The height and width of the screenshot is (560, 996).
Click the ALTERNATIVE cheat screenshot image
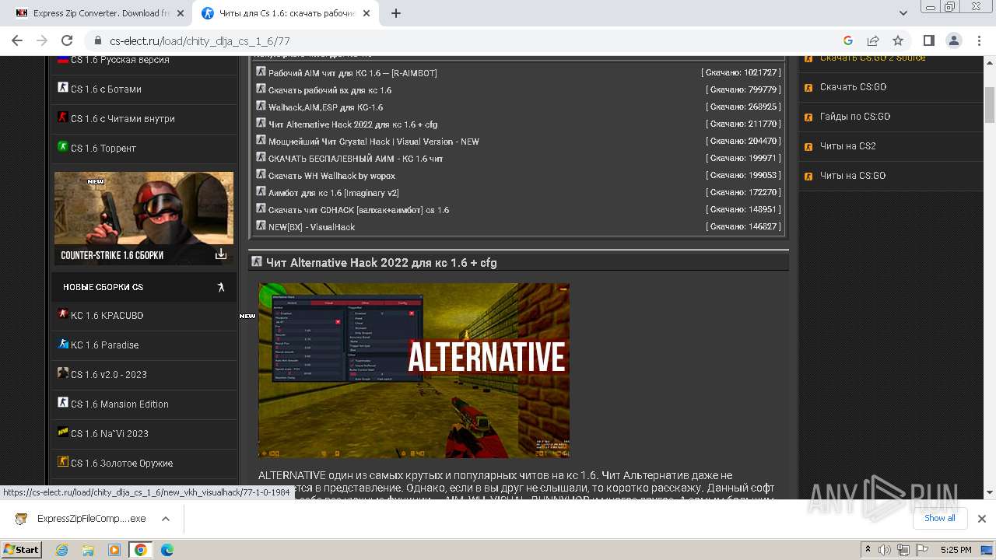414,370
